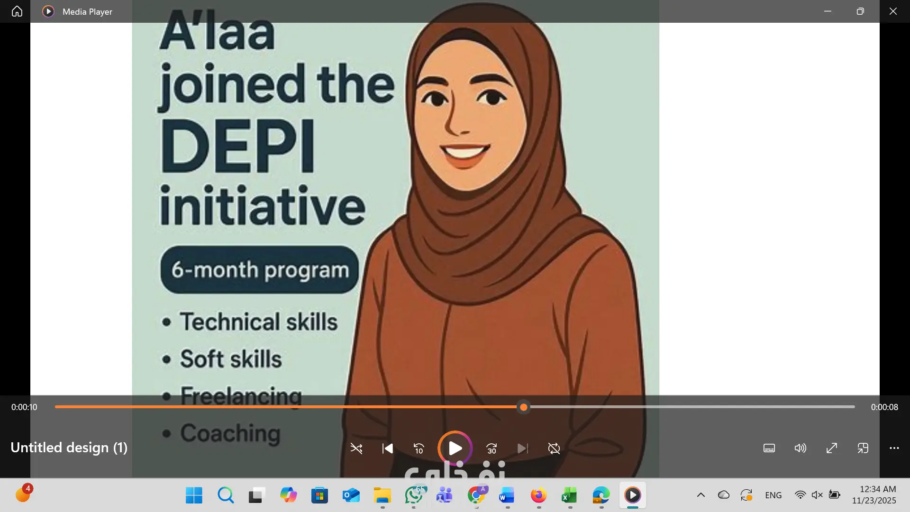Go to next track
This screenshot has width=910, height=512.
click(522, 448)
